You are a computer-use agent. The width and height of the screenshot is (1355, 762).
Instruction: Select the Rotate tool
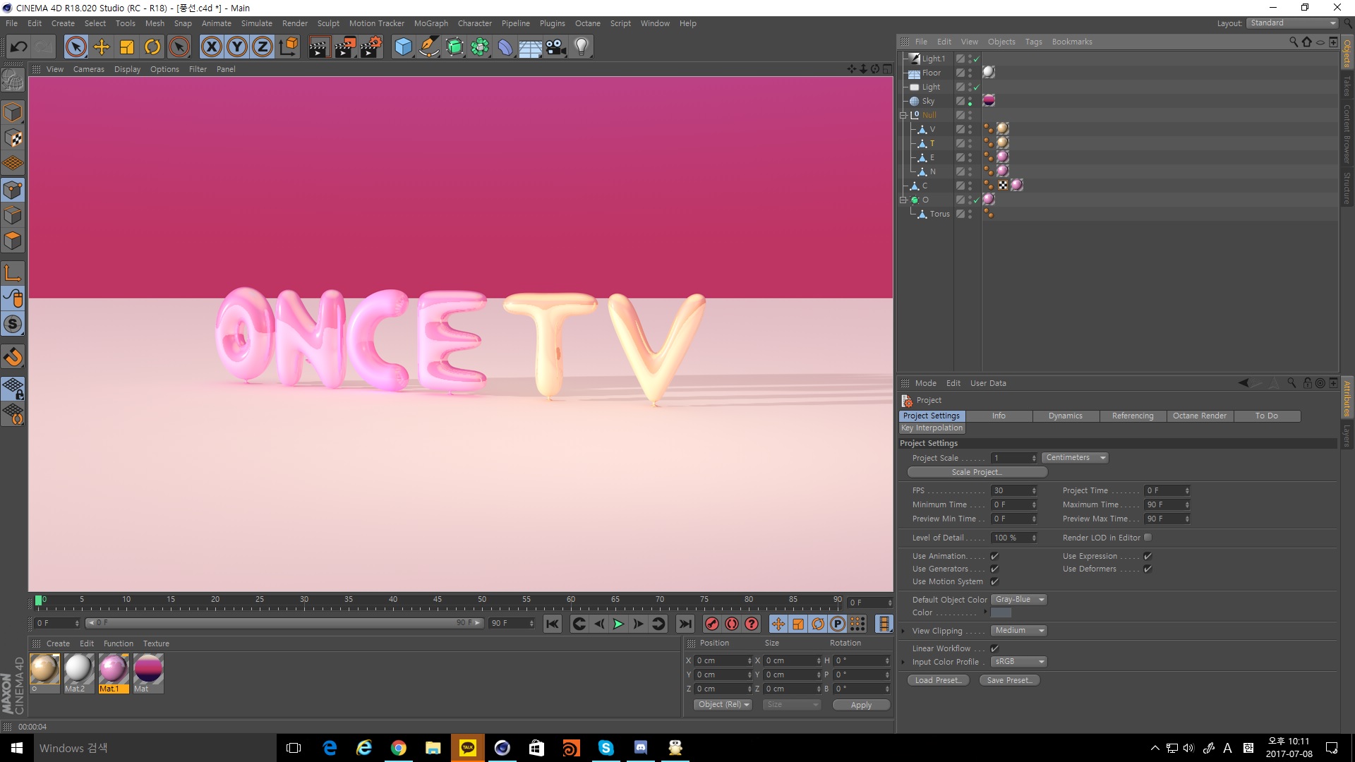pos(152,47)
